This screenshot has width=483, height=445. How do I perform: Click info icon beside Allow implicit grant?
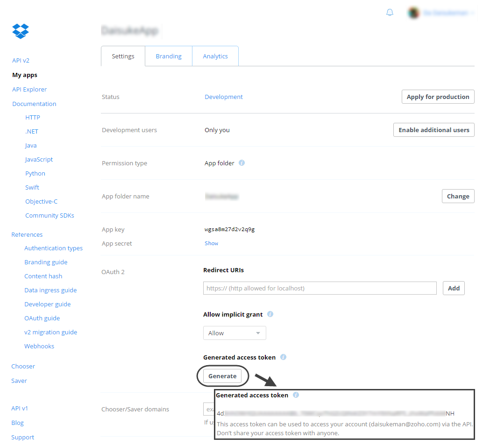point(270,314)
